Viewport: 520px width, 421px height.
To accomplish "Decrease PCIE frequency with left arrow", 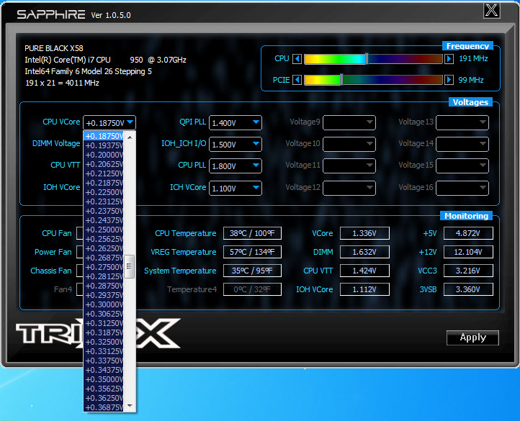I will [297, 80].
